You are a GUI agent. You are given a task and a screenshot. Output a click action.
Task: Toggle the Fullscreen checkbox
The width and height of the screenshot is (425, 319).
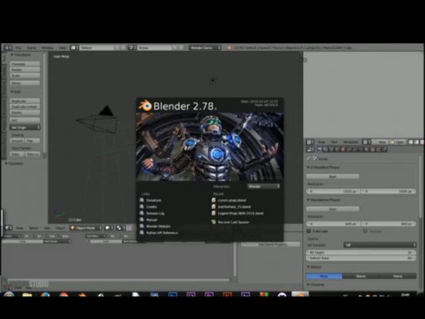pyautogui.click(x=308, y=231)
